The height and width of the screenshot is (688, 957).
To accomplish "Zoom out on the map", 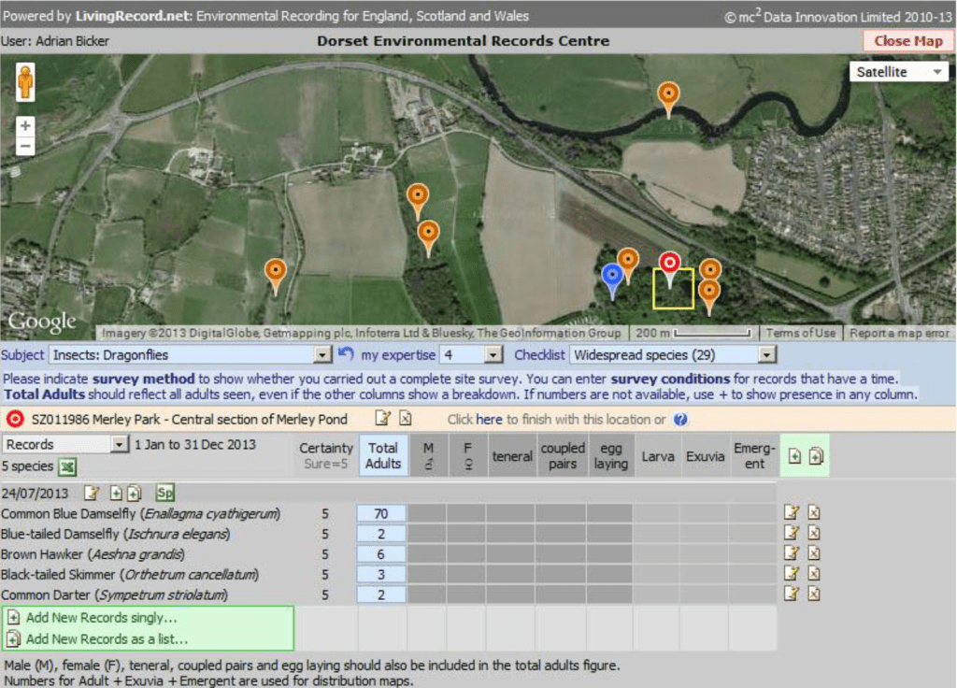I will pos(25,146).
